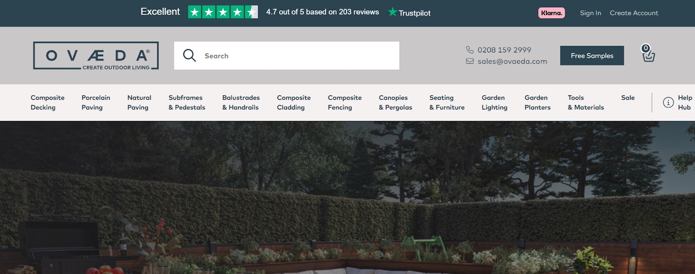Viewport: 695px width, 274px height.
Task: Focus the Search input field
Action: click(287, 55)
